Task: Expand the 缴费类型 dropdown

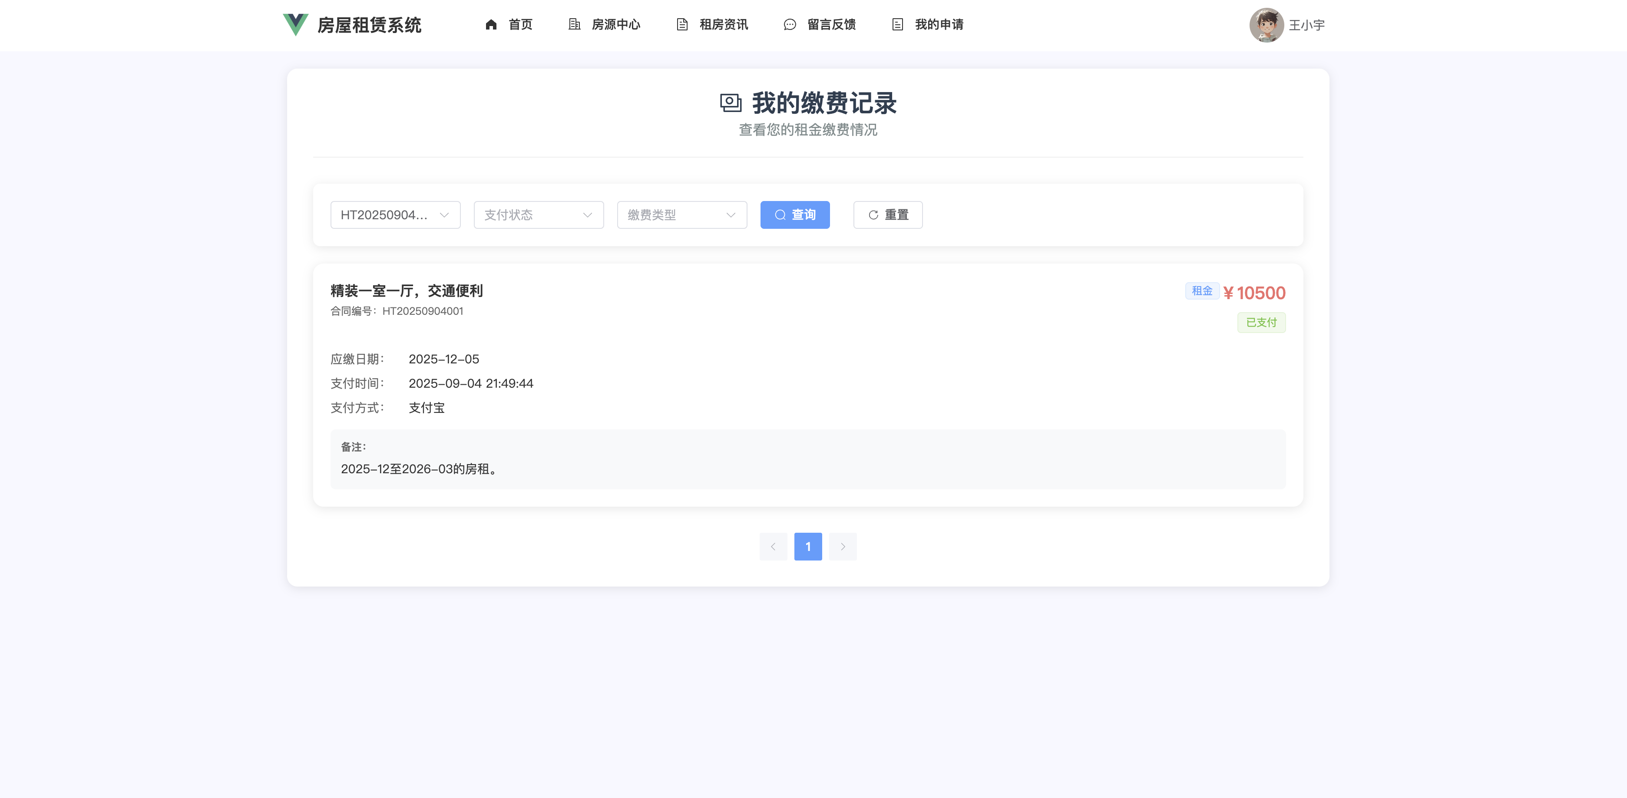Action: click(682, 214)
